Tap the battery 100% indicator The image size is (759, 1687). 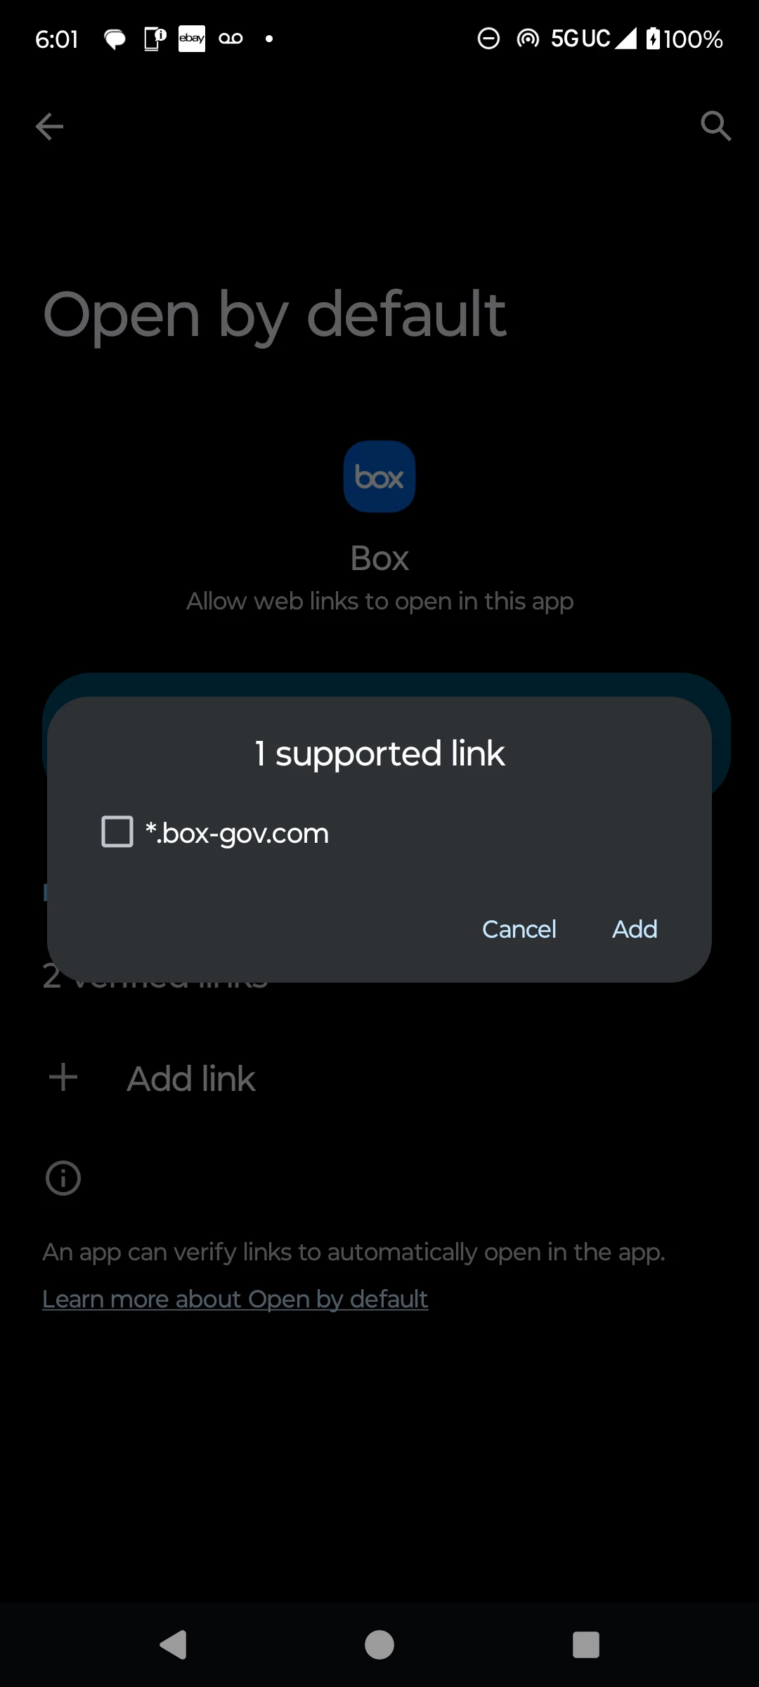coord(685,39)
